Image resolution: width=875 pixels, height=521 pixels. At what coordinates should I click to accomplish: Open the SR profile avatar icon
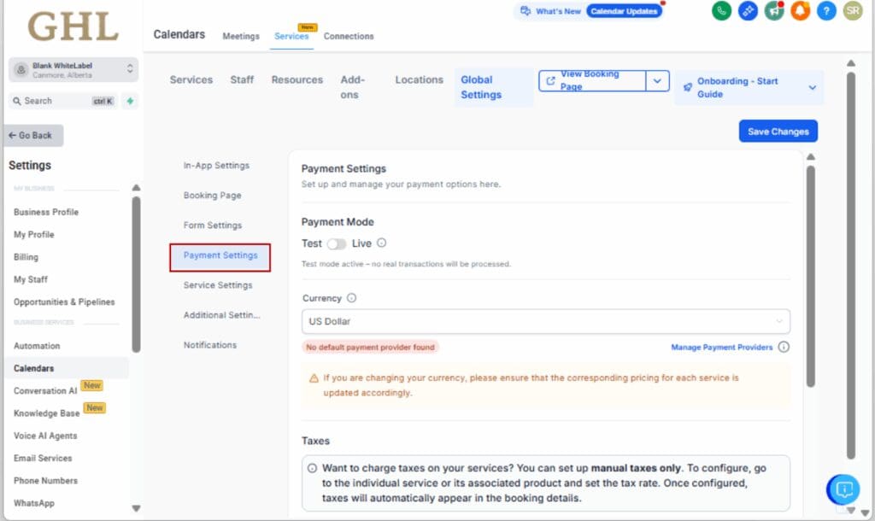pyautogui.click(x=852, y=12)
